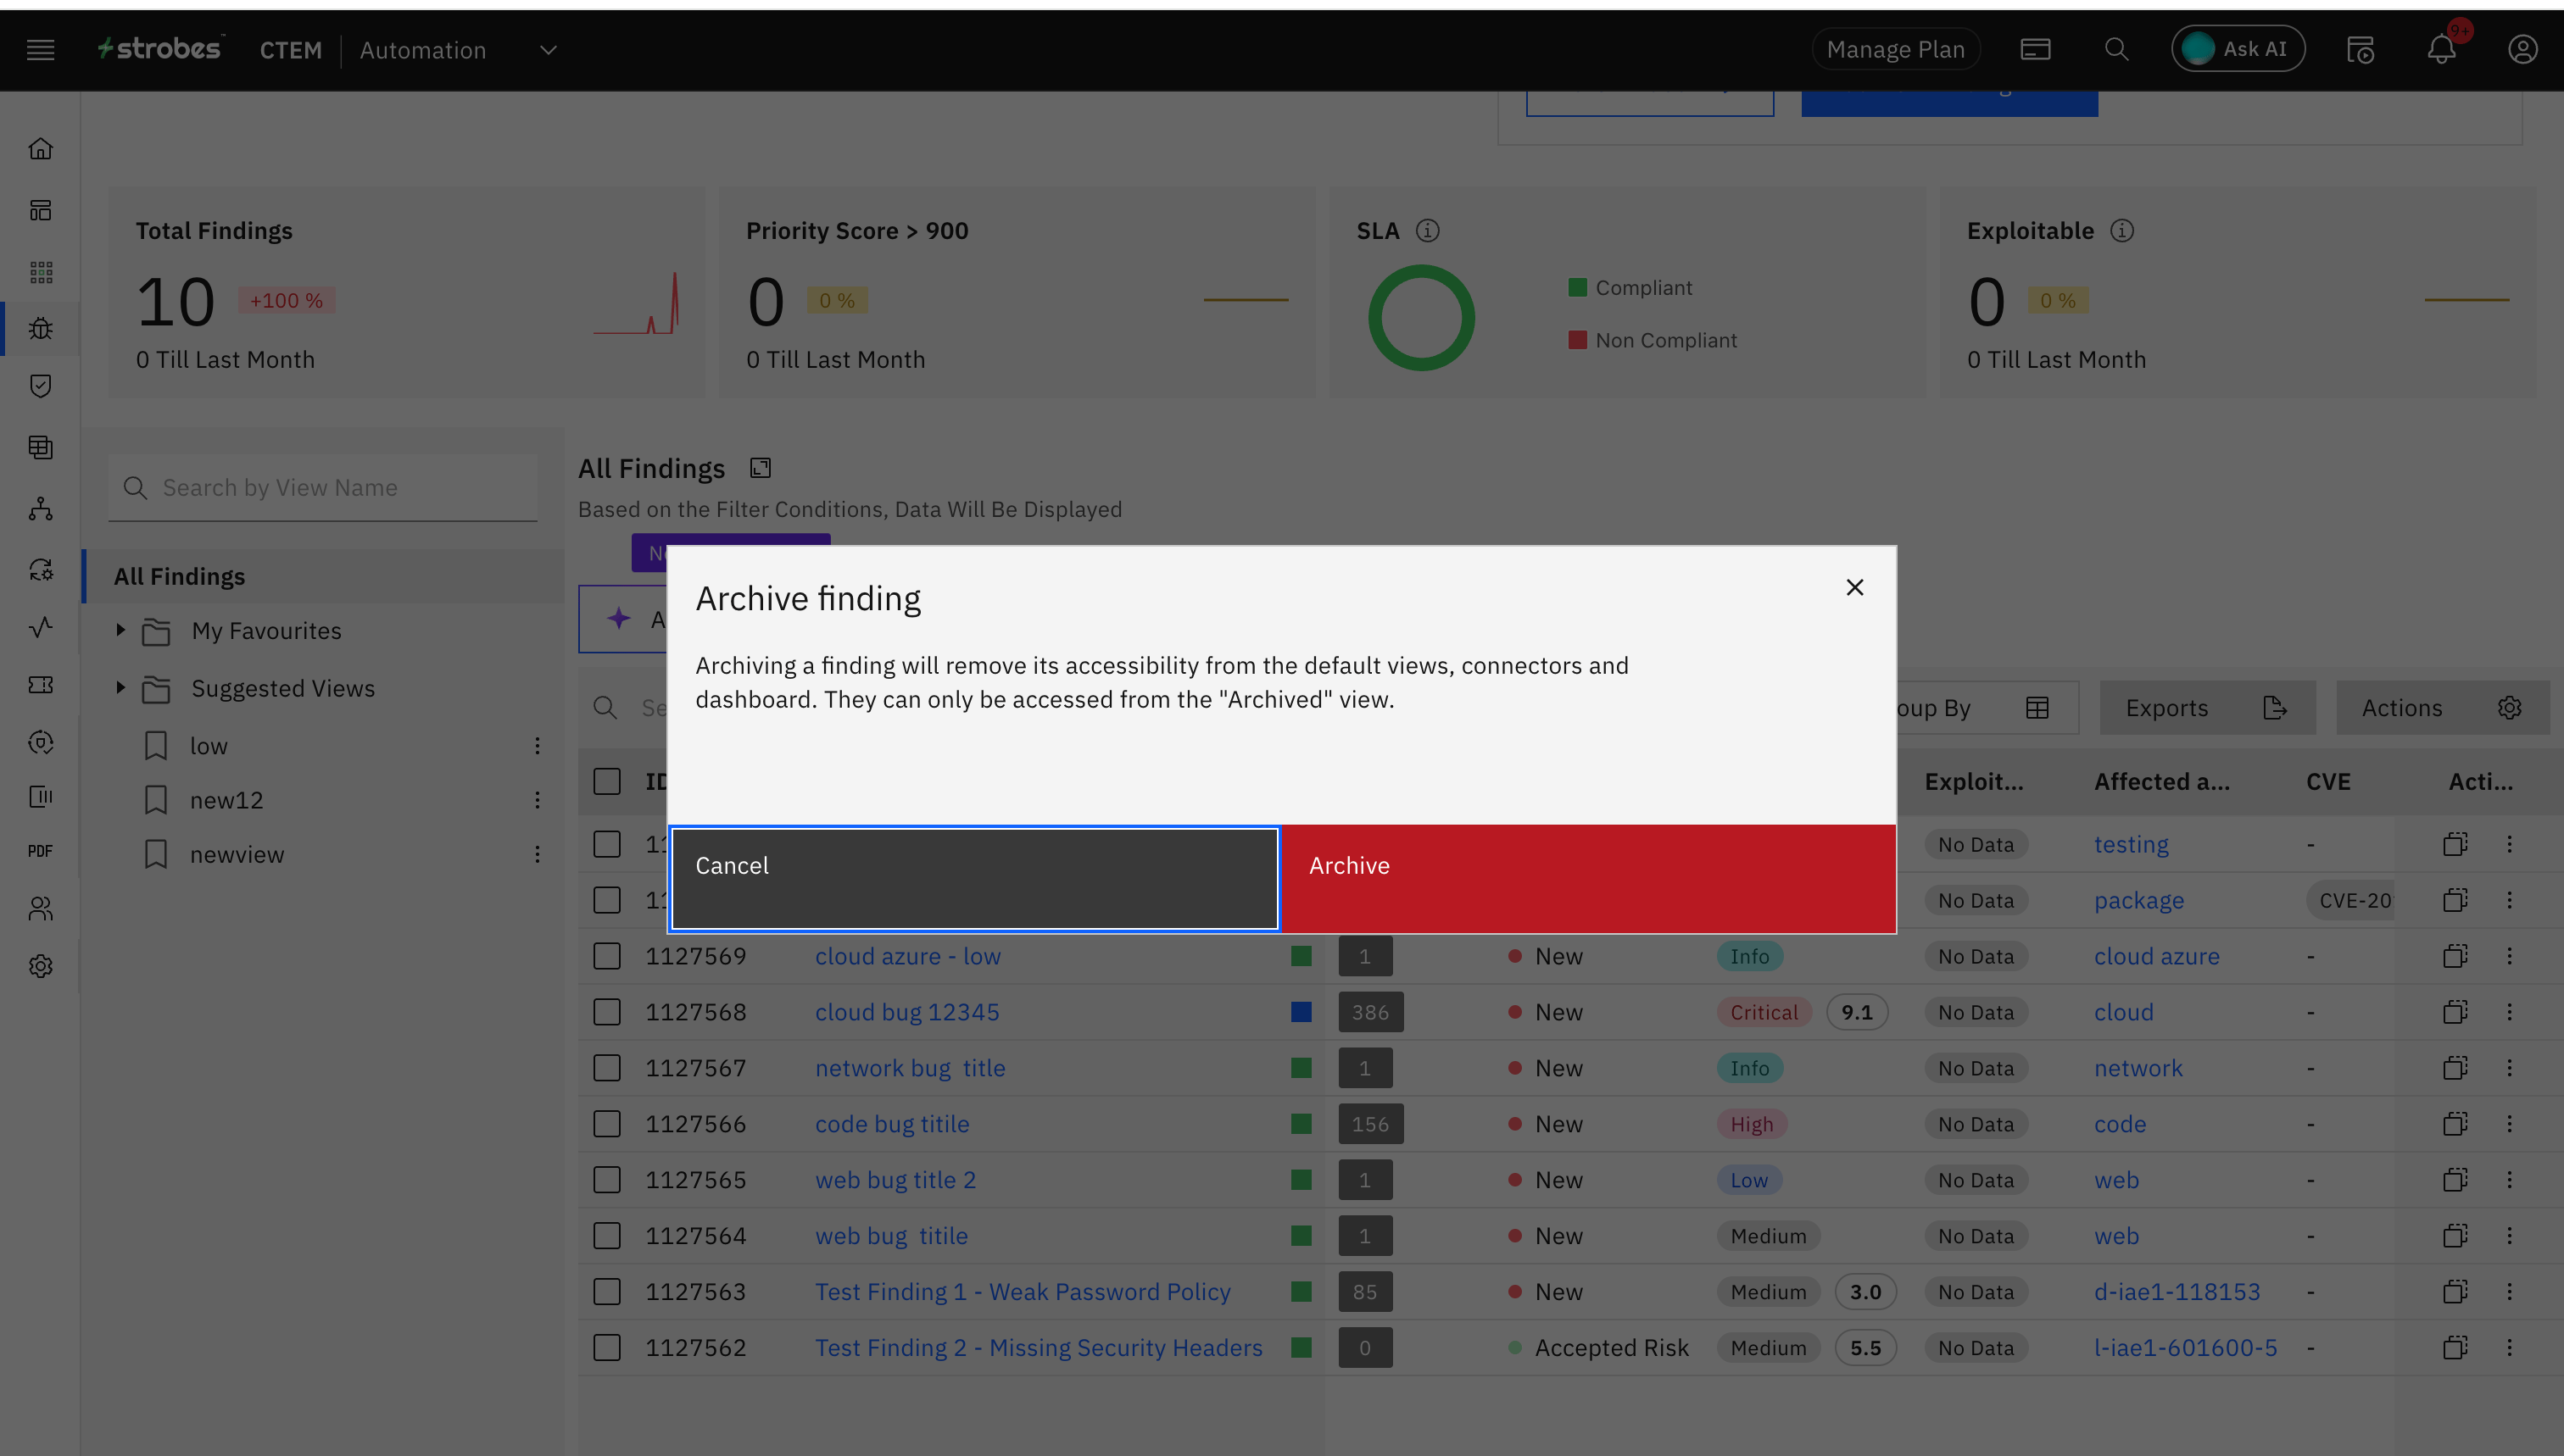Go to the home sidebar icon

coord(40,148)
